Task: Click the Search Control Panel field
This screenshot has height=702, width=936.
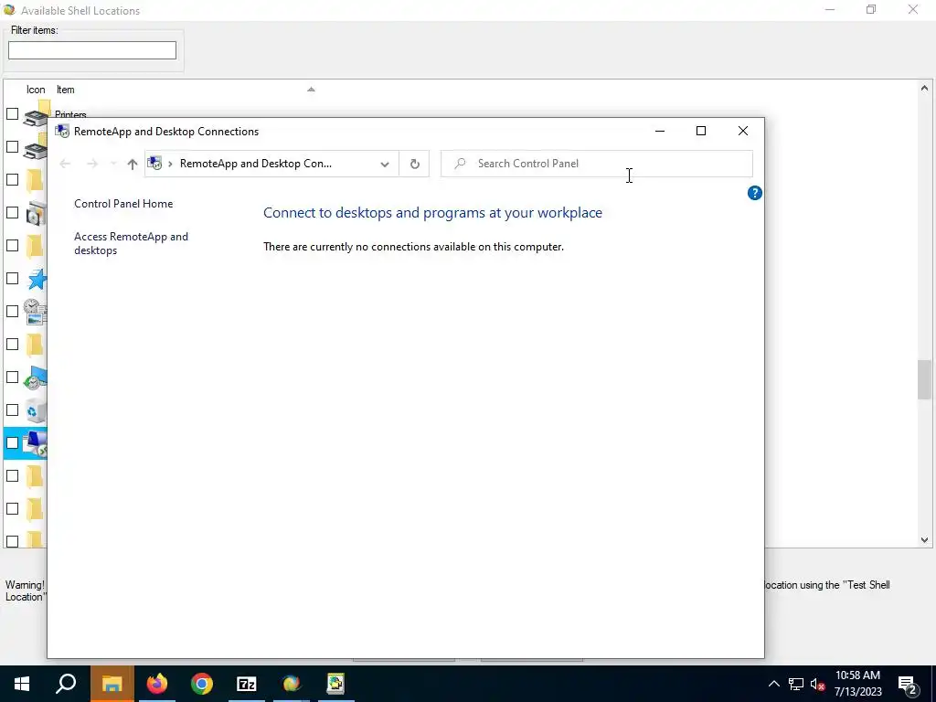Action: click(x=596, y=164)
